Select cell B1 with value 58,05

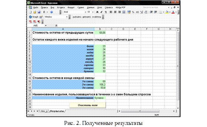[x=100, y=33]
